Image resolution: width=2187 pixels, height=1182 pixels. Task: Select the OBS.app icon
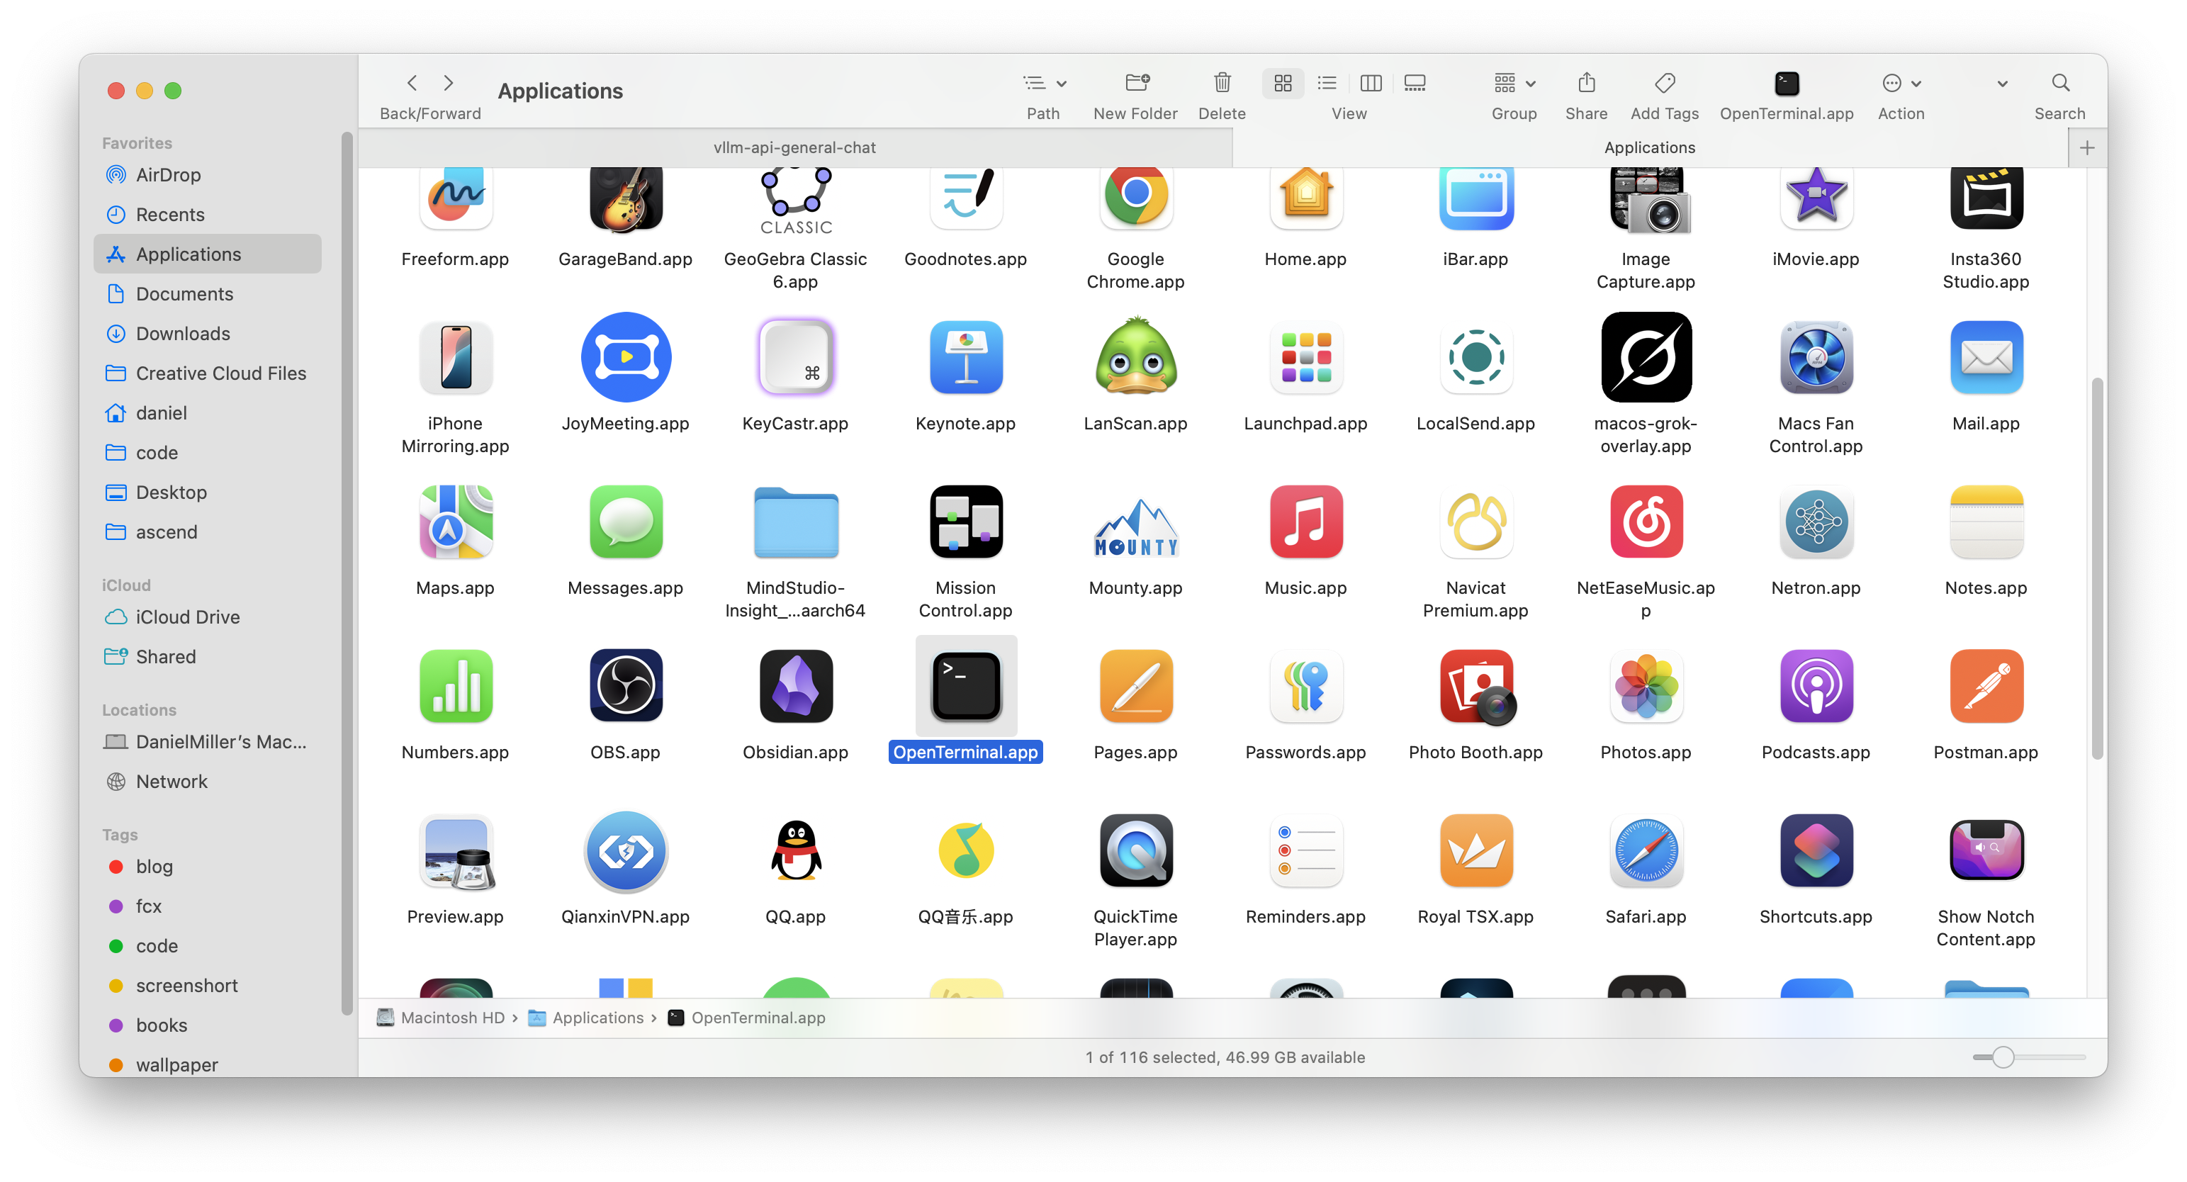(626, 686)
